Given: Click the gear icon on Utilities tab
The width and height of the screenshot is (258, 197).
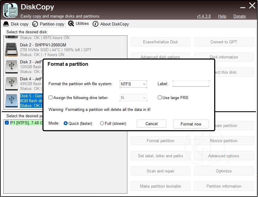Looking at the screenshot, I should [x=71, y=24].
